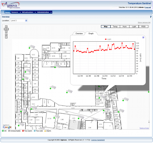This screenshot has height=144, width=153.
Task: Open the License Agreement link
Action: tap(98, 140)
